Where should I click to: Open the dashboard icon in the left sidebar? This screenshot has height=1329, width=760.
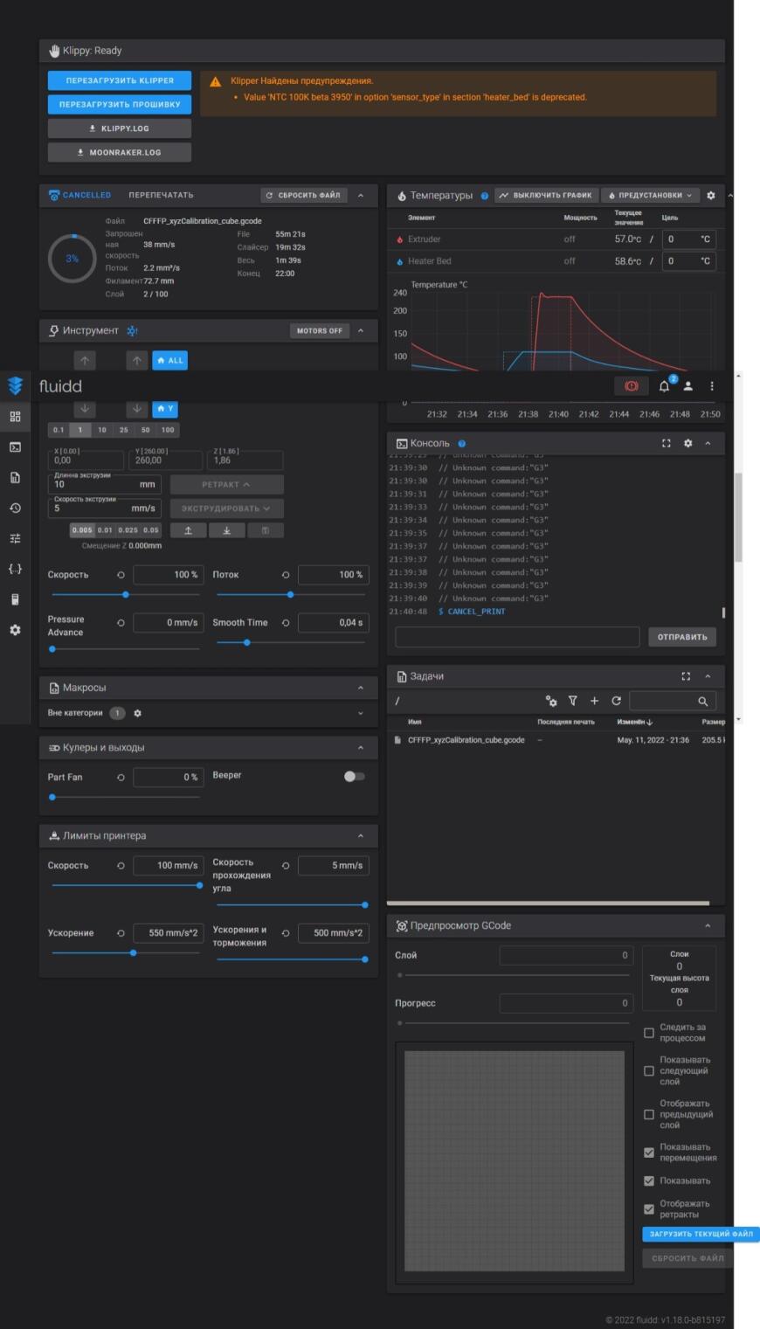click(15, 417)
